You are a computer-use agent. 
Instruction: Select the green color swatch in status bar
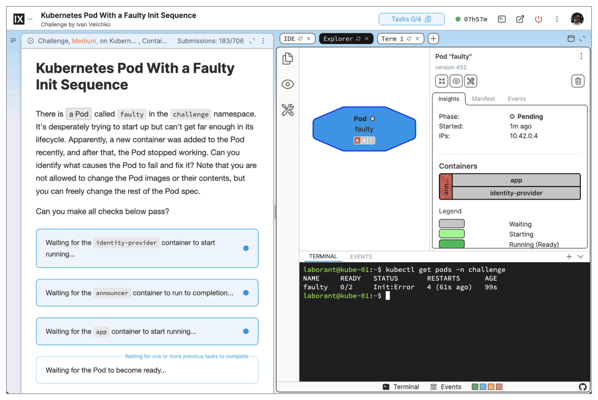pos(475,387)
